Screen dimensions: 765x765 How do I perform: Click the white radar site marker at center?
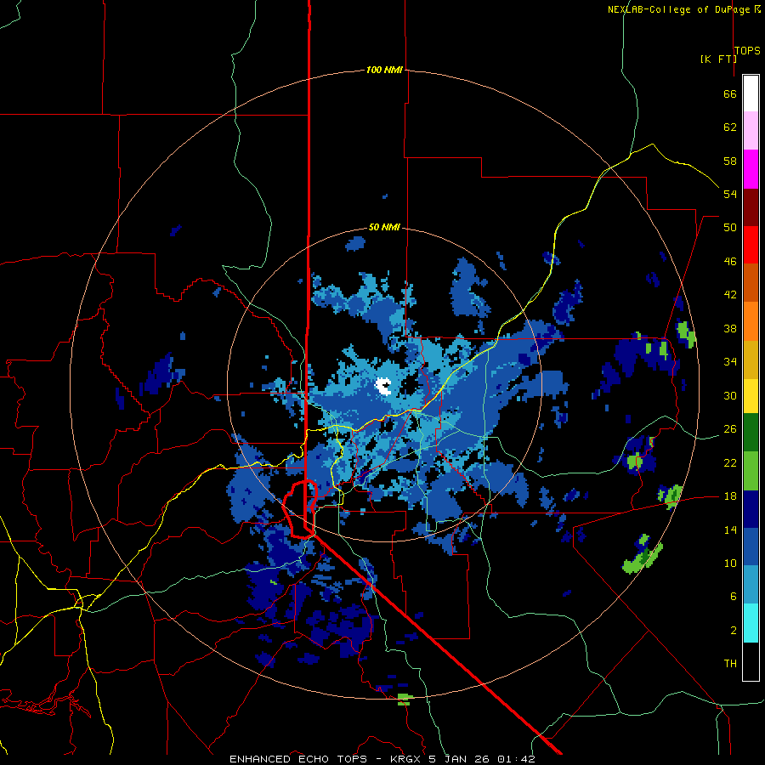[383, 386]
